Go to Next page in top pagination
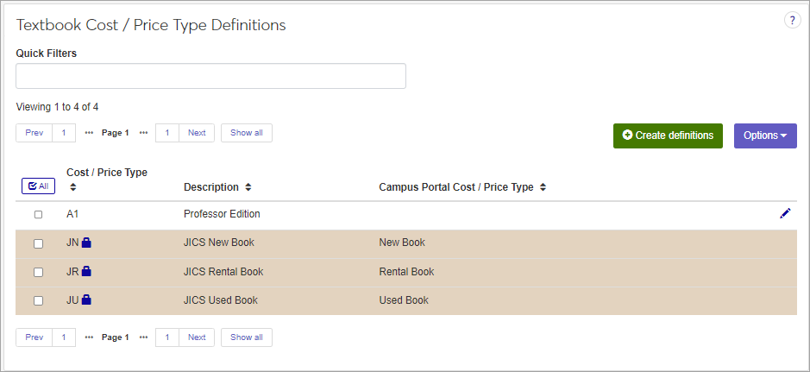This screenshot has height=372, width=810. pyautogui.click(x=197, y=133)
